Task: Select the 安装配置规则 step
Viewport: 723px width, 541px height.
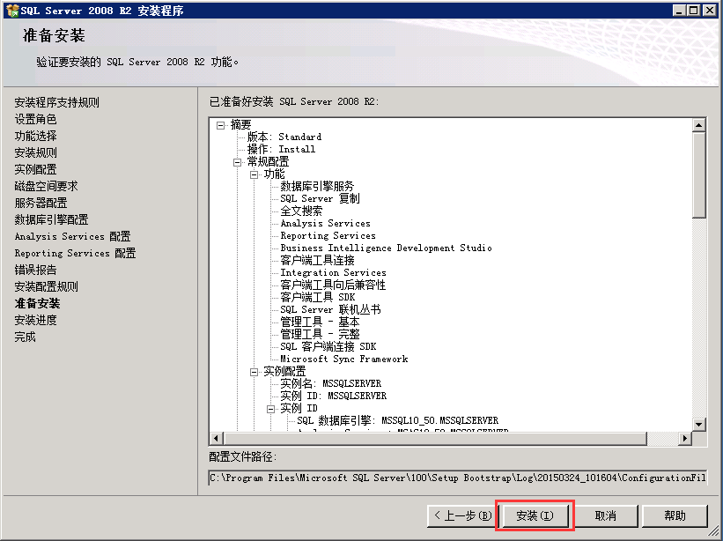Action: coord(46,286)
